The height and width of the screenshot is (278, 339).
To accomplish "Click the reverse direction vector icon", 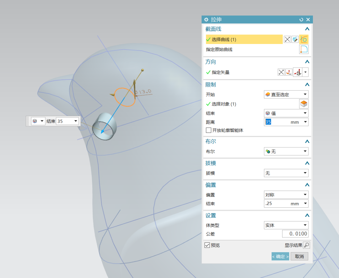I will click(x=289, y=72).
